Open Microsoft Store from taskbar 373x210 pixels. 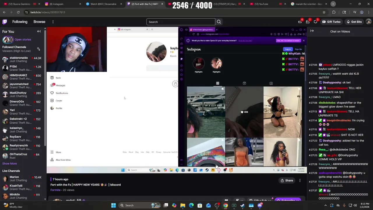[x=200, y=205]
